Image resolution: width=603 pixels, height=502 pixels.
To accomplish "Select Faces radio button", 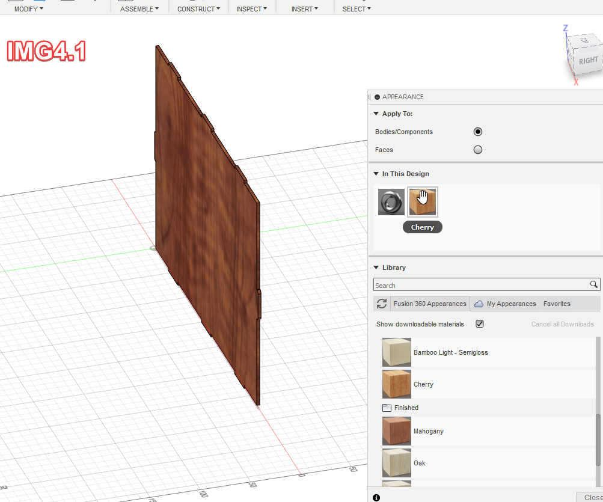I will point(477,150).
